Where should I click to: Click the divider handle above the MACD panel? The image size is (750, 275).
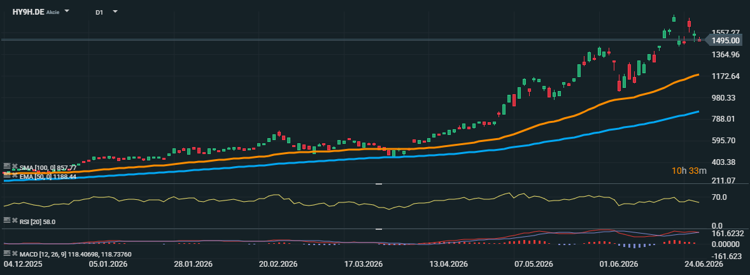tap(379, 229)
